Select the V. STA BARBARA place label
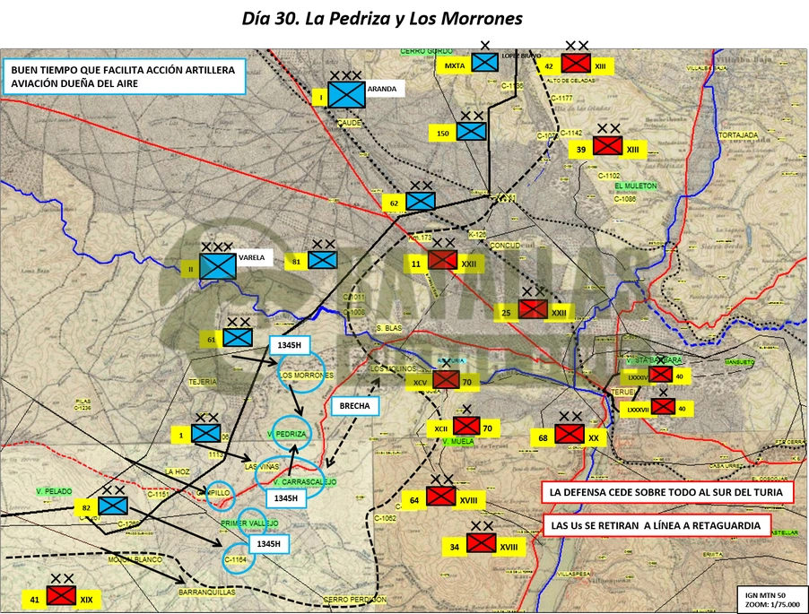809x614 pixels. (654, 359)
